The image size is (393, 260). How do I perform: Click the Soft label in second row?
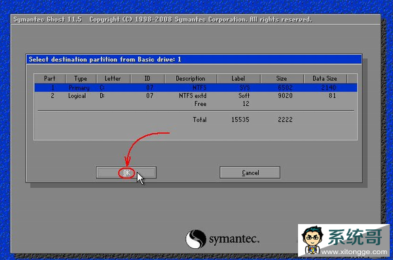[244, 95]
